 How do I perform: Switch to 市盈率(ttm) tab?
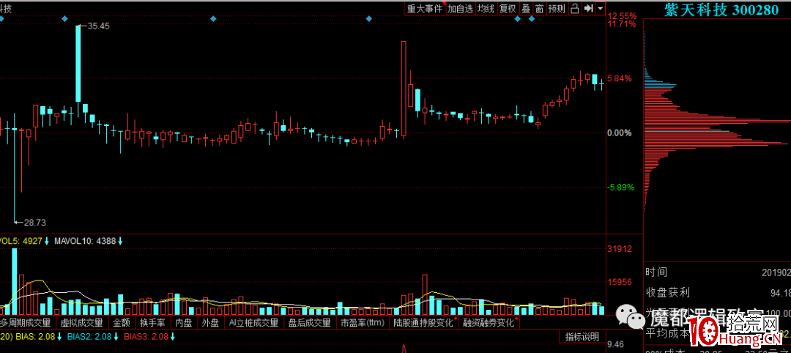[363, 322]
